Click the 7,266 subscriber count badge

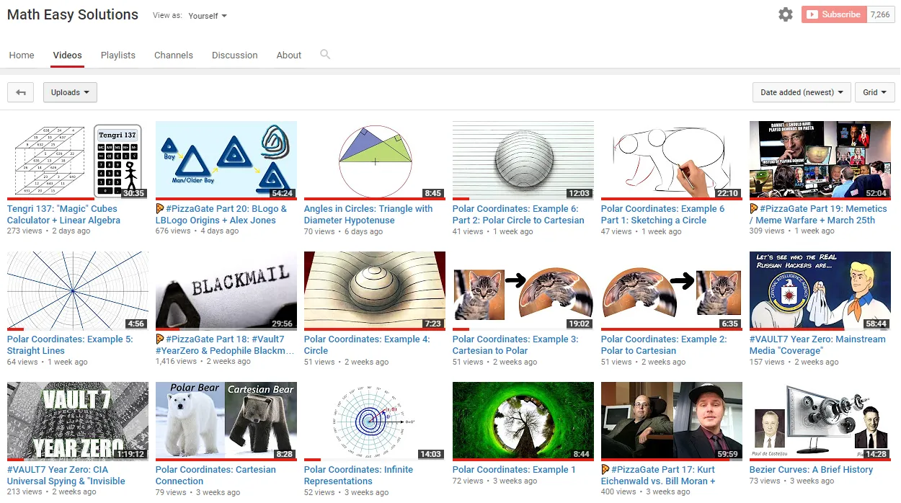click(x=880, y=14)
